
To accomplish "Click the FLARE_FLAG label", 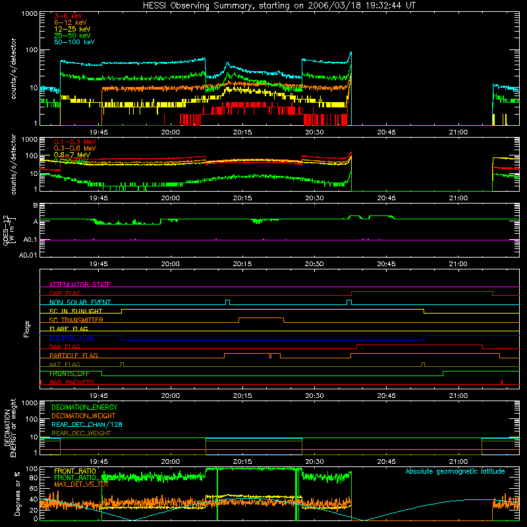I will click(69, 329).
